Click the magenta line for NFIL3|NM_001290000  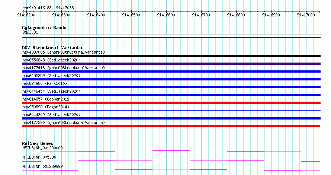(x=171, y=151)
